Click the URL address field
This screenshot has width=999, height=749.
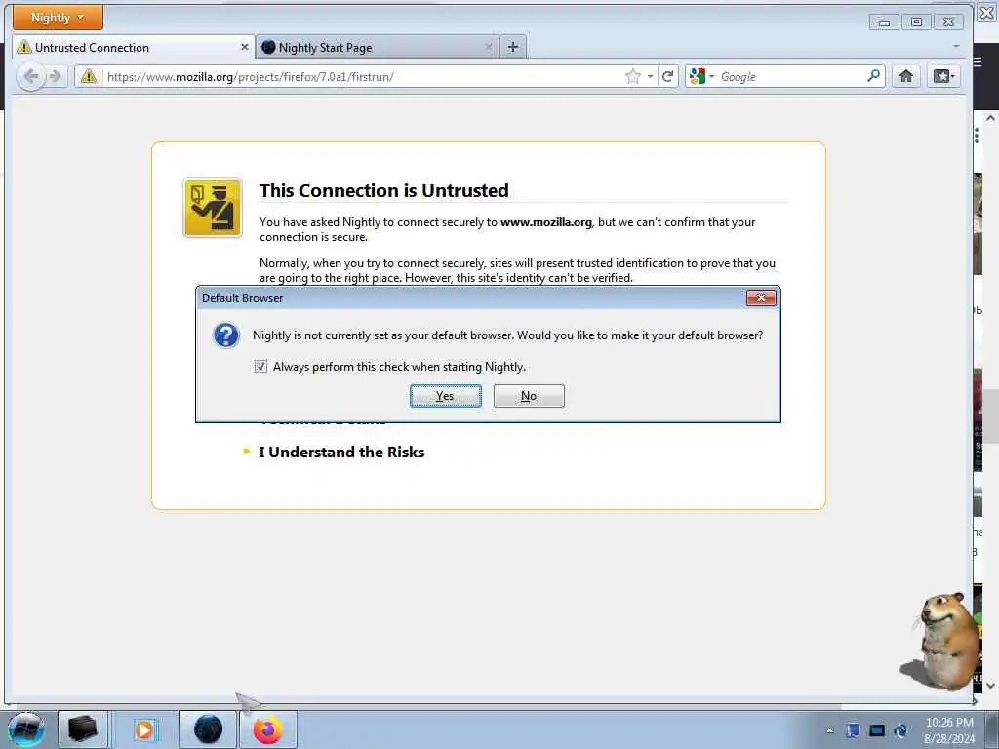(363, 76)
